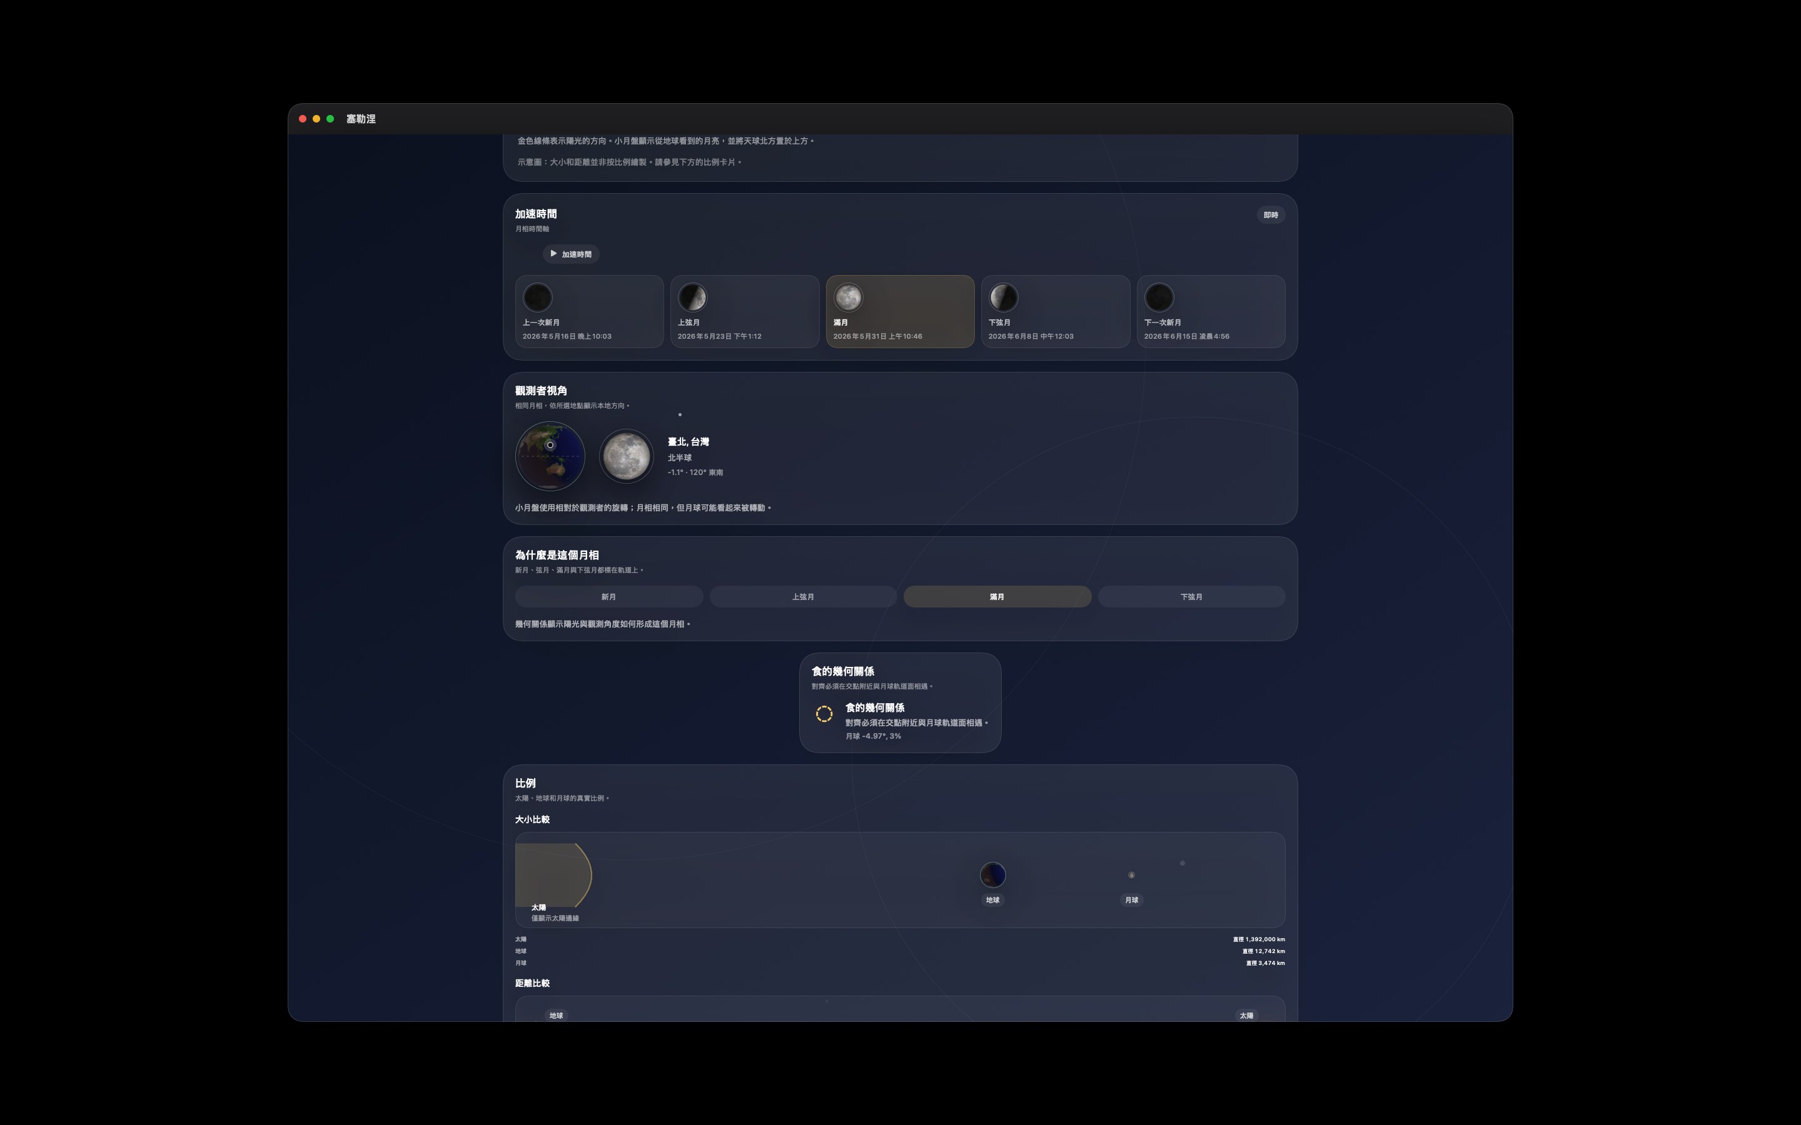This screenshot has height=1125, width=1801.
Task: Click the 加速時間 play button
Action: coord(571,254)
